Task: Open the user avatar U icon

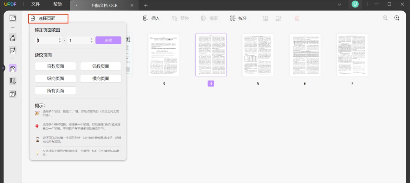Action: pyautogui.click(x=355, y=4)
